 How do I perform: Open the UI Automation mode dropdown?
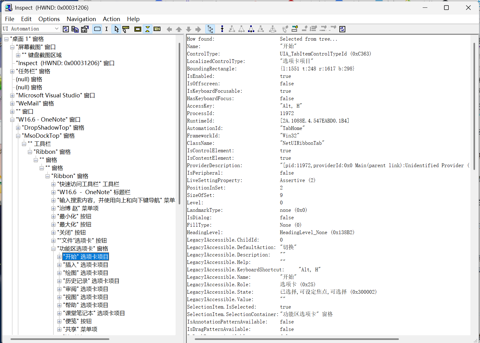pos(57,29)
